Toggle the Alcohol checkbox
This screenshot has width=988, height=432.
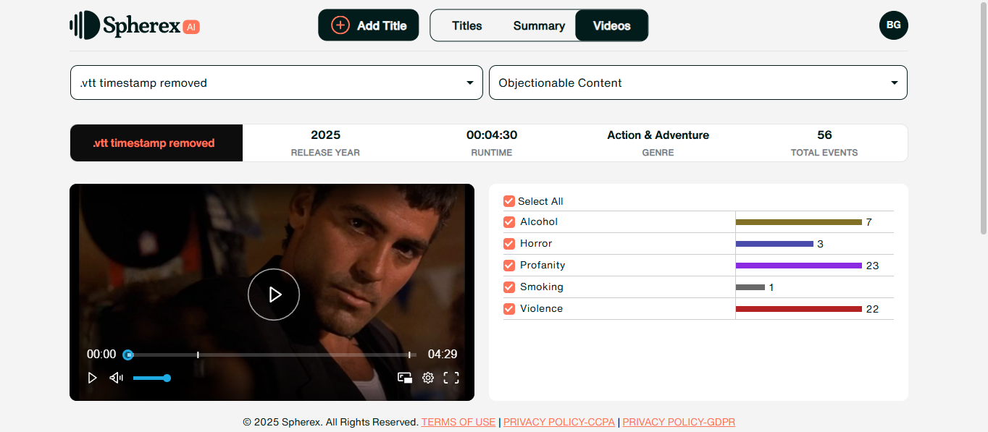509,222
